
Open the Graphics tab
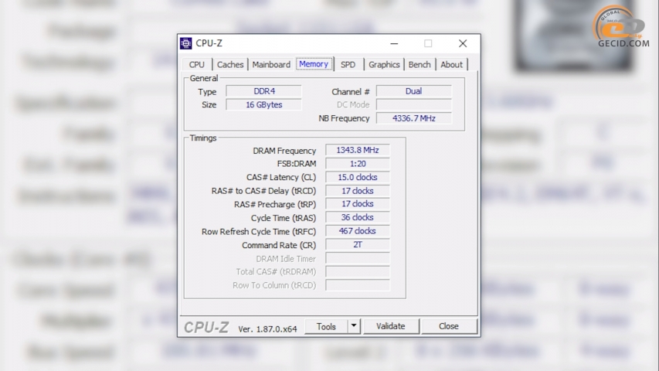click(384, 64)
